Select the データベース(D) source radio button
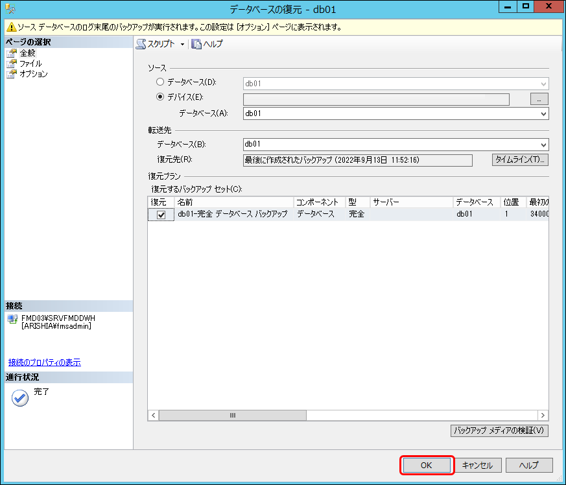 tap(160, 82)
